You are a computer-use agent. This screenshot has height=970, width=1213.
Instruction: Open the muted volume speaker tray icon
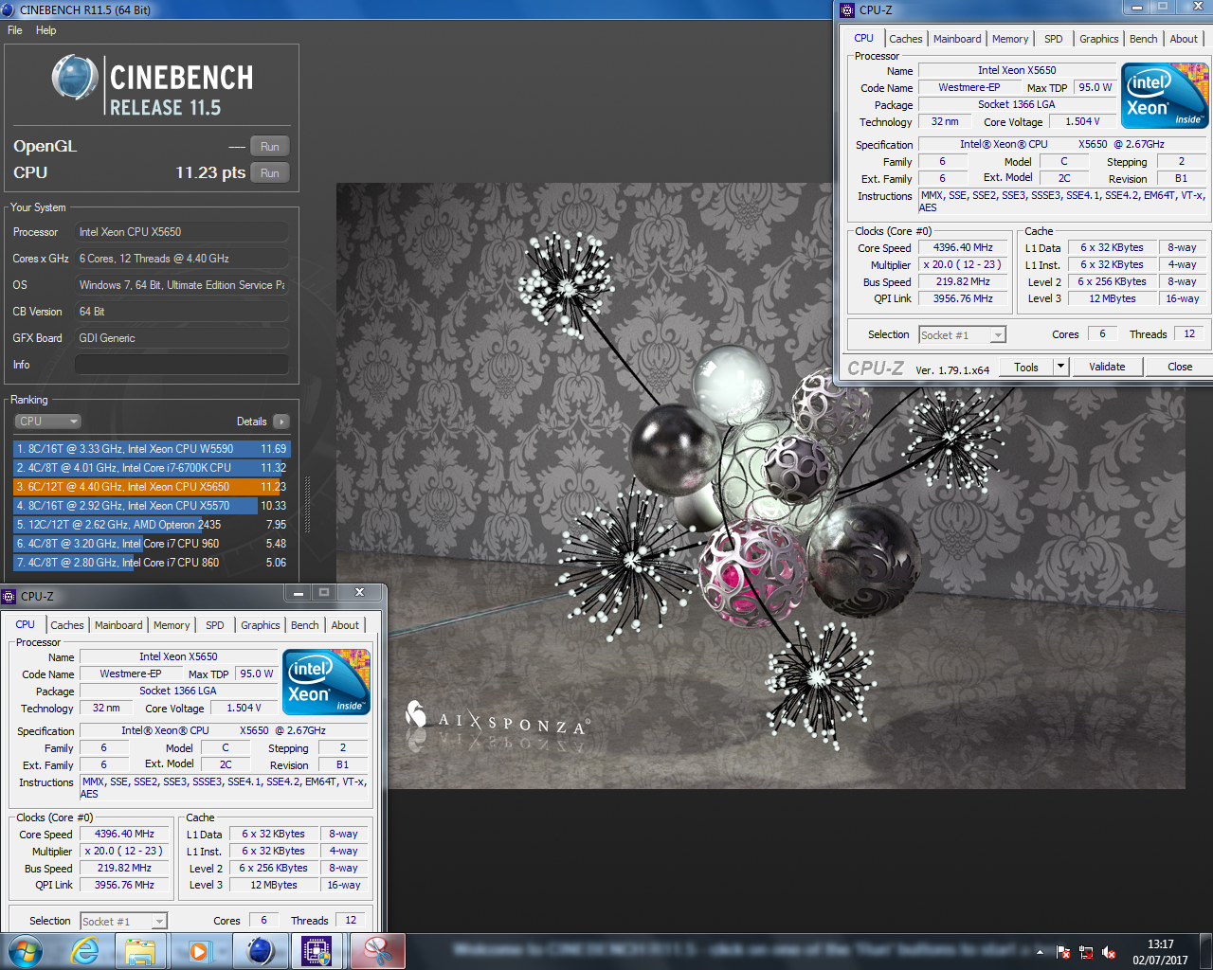coord(1109,952)
